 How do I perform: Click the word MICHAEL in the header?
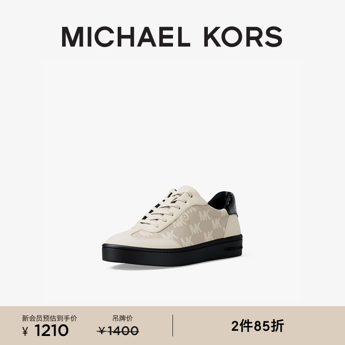click(125, 37)
